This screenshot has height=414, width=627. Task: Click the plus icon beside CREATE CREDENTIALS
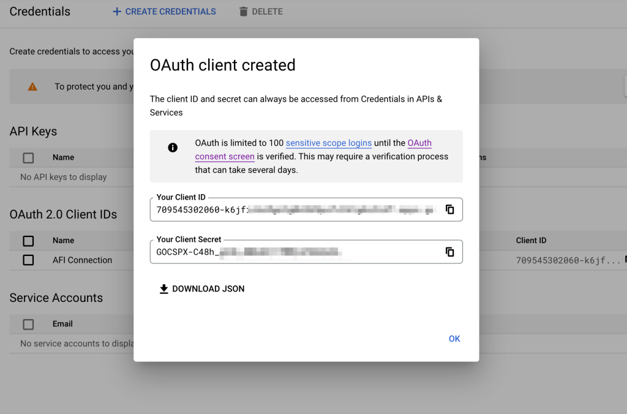[x=117, y=11]
